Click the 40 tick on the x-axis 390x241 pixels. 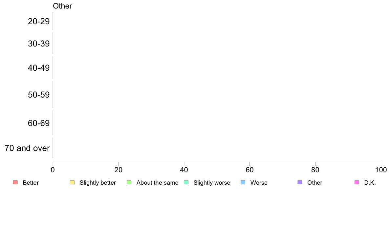coord(184,170)
